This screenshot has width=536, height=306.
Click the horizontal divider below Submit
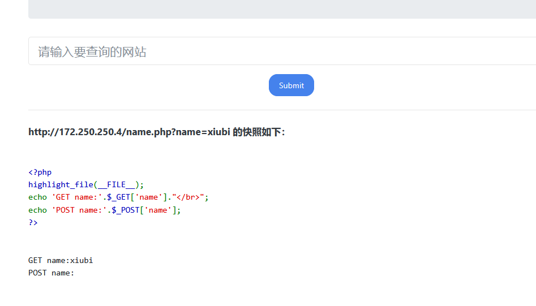(282, 110)
